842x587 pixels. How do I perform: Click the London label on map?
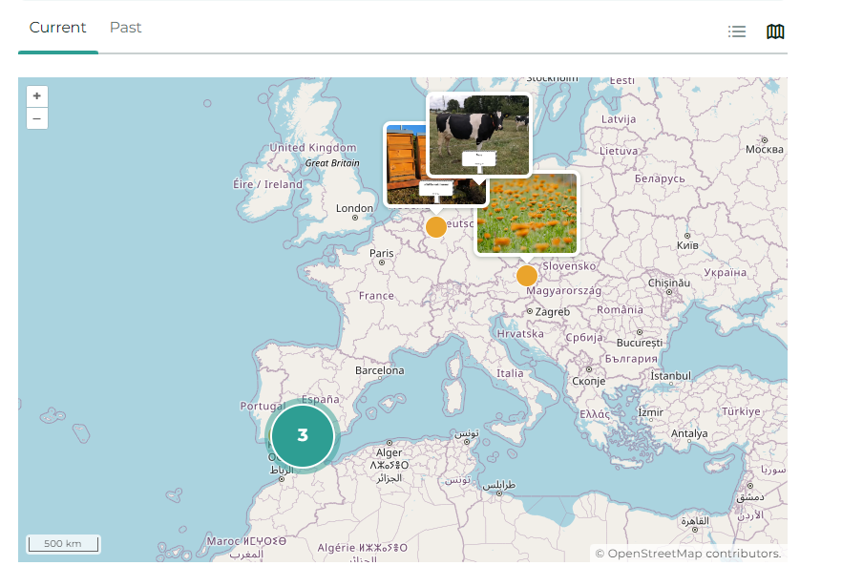pyautogui.click(x=354, y=208)
